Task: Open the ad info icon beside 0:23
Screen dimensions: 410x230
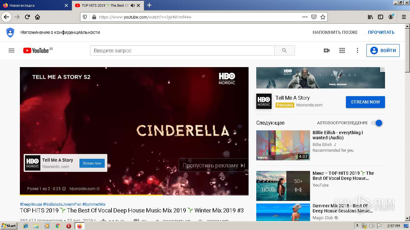Action: pyautogui.click(x=64, y=189)
